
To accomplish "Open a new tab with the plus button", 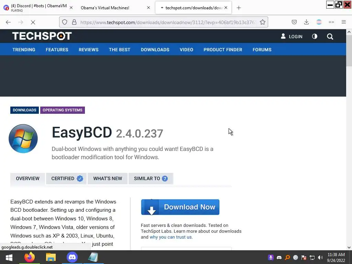I will coord(239,8).
